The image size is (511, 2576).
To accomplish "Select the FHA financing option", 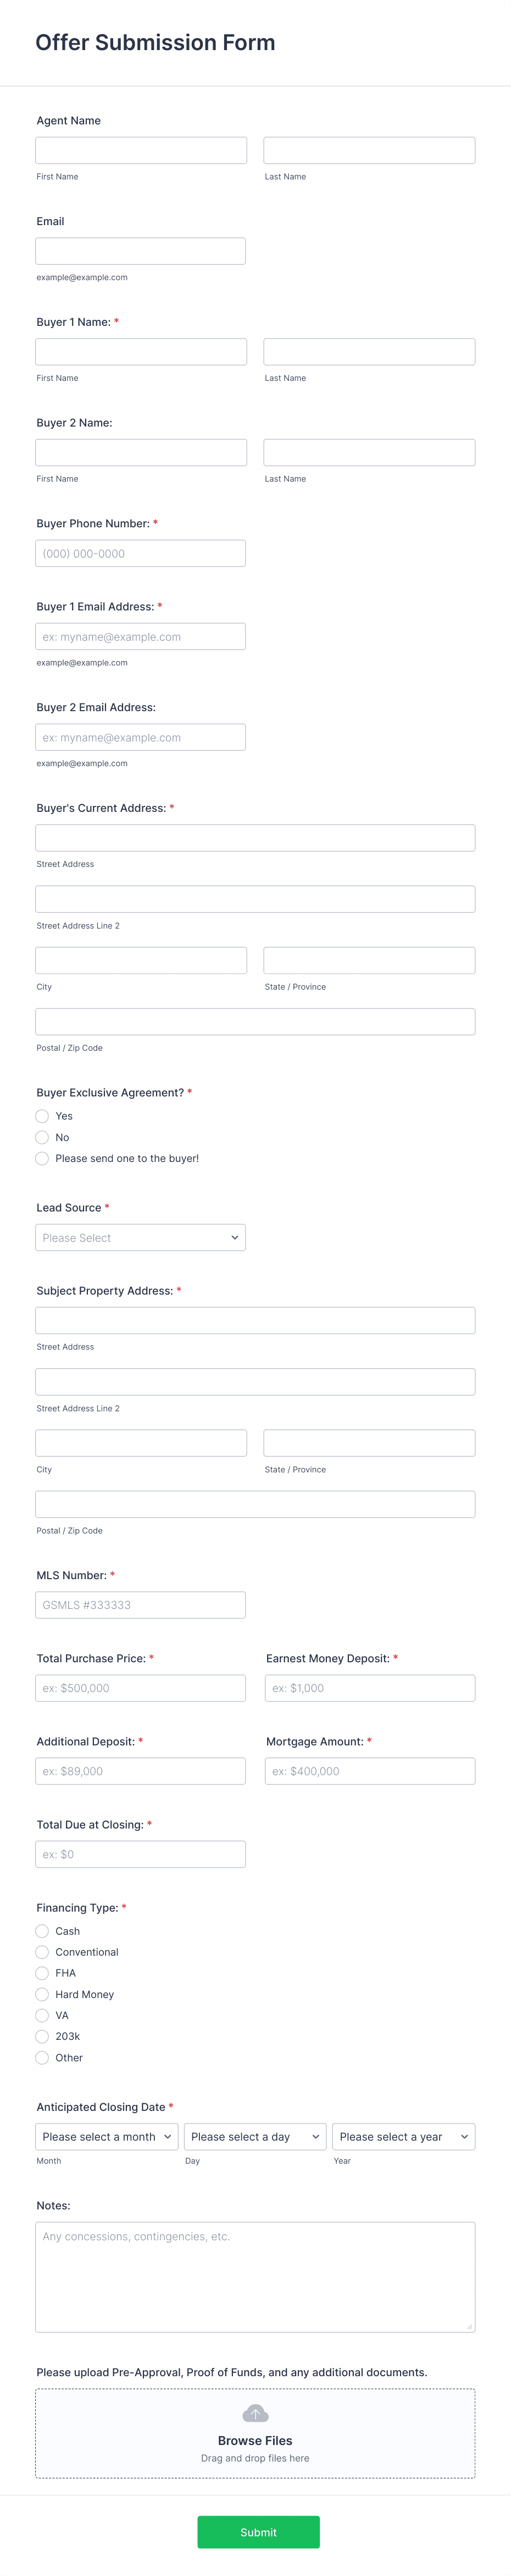I will click(x=43, y=1973).
